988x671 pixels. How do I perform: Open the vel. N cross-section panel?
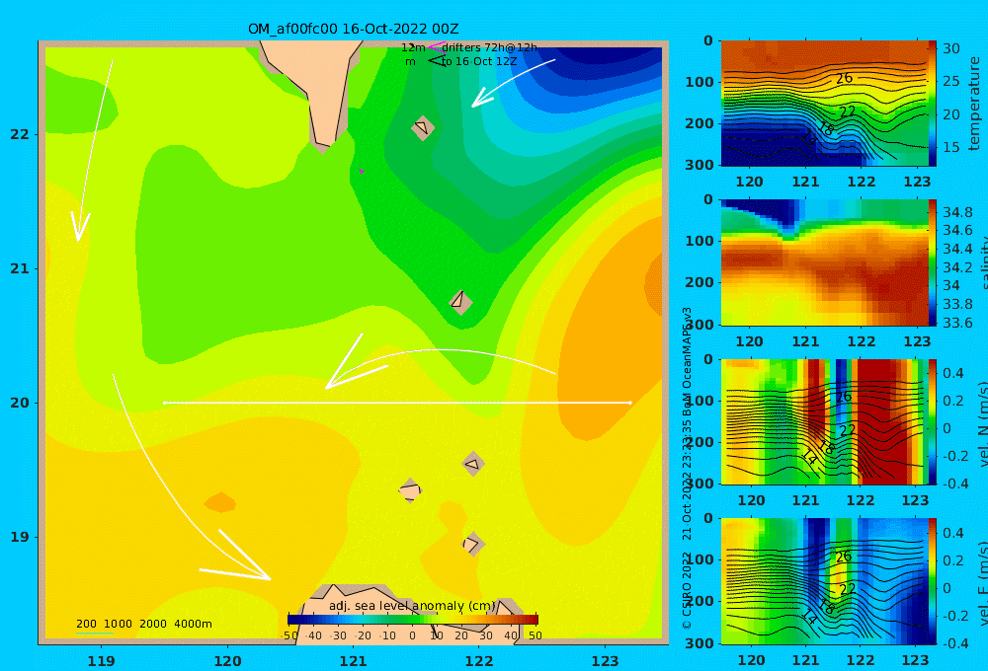(x=824, y=421)
